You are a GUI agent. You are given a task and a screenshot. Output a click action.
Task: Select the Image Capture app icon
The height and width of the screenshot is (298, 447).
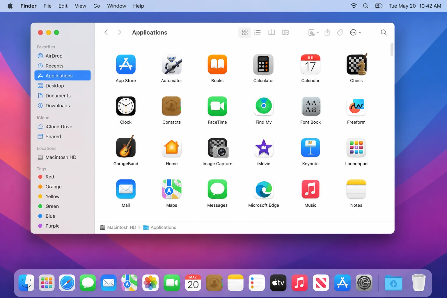click(x=218, y=148)
